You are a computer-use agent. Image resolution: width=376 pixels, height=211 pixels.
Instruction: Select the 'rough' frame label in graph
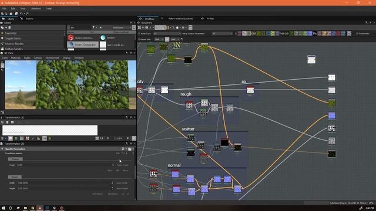(x=186, y=94)
